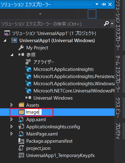Viewport: 125px width, 163px height.
Task: Switch to the クラス ビュー tab
Action: click(x=118, y=108)
